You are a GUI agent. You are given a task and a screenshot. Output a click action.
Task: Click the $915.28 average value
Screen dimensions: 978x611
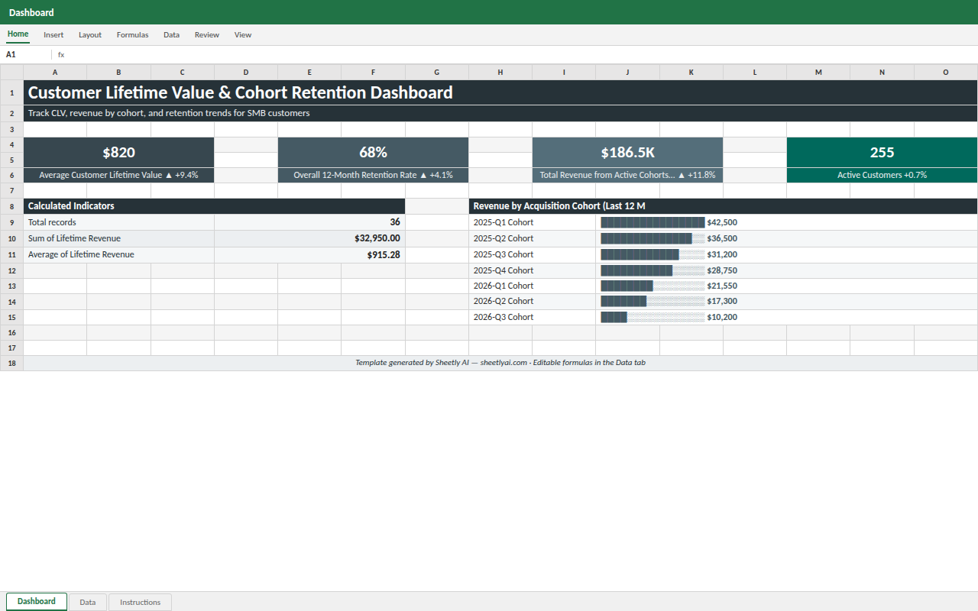click(x=309, y=254)
